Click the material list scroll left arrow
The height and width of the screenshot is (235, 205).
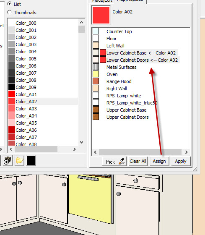tap(95, 152)
